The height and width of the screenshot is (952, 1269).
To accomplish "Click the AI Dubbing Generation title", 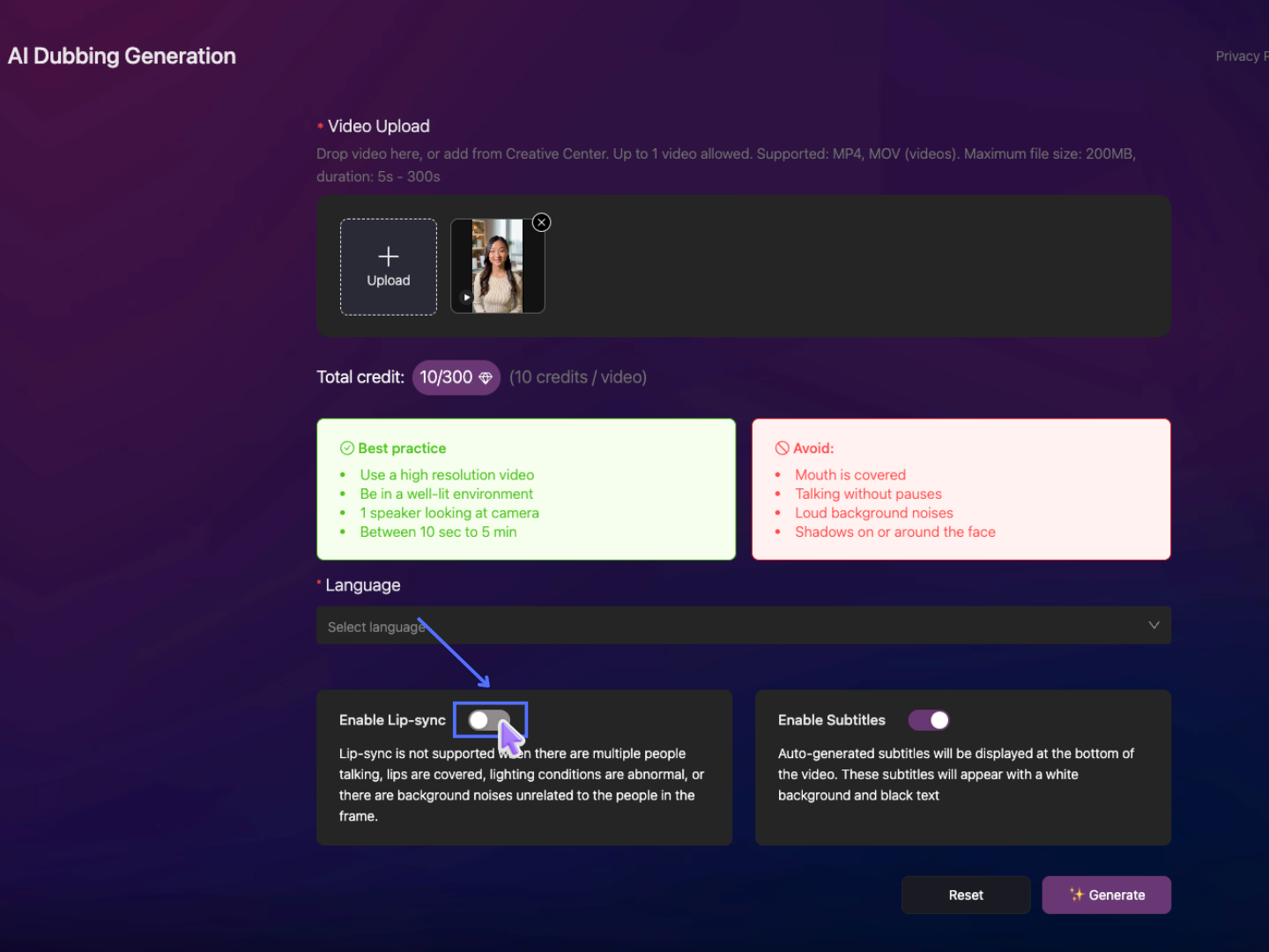I will 122,56.
